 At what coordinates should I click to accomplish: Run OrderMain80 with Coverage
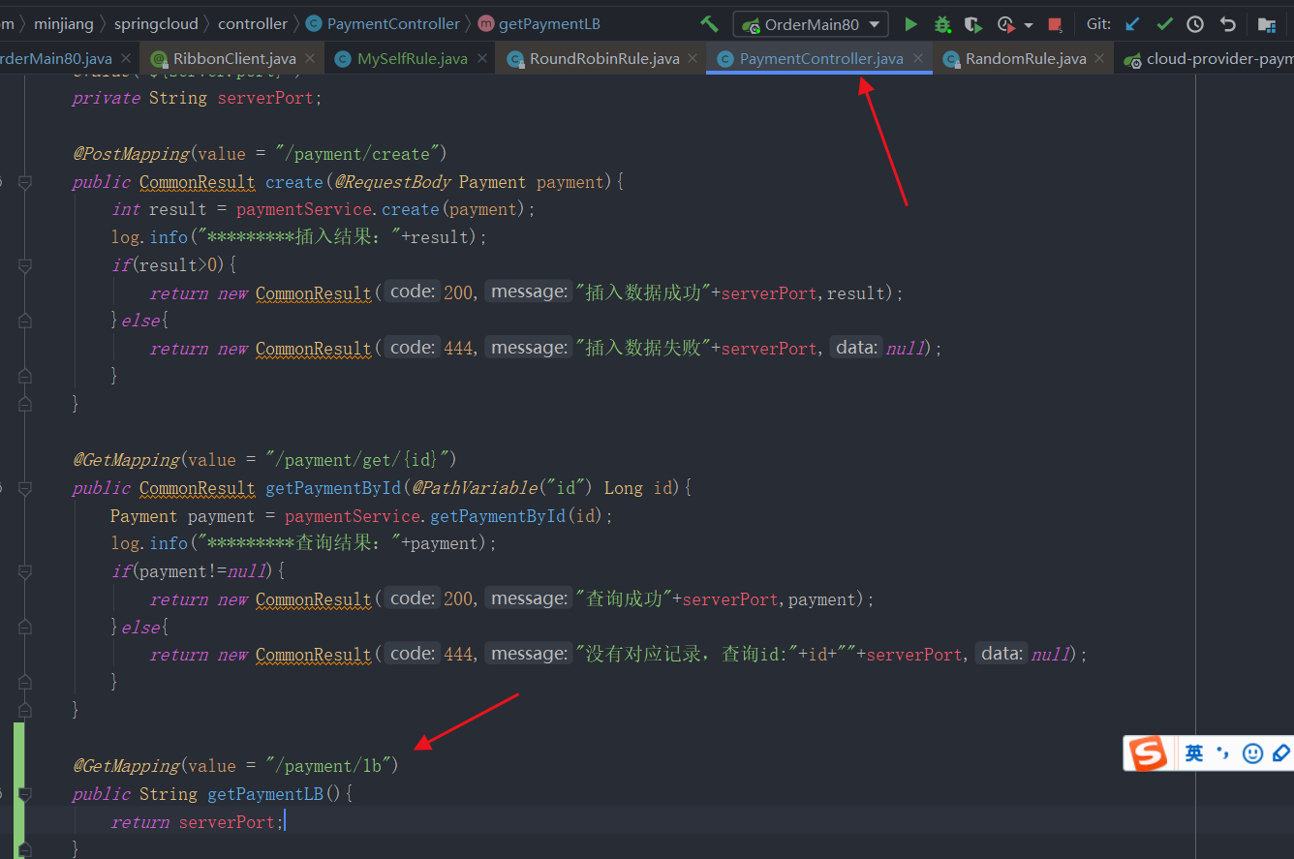[972, 24]
